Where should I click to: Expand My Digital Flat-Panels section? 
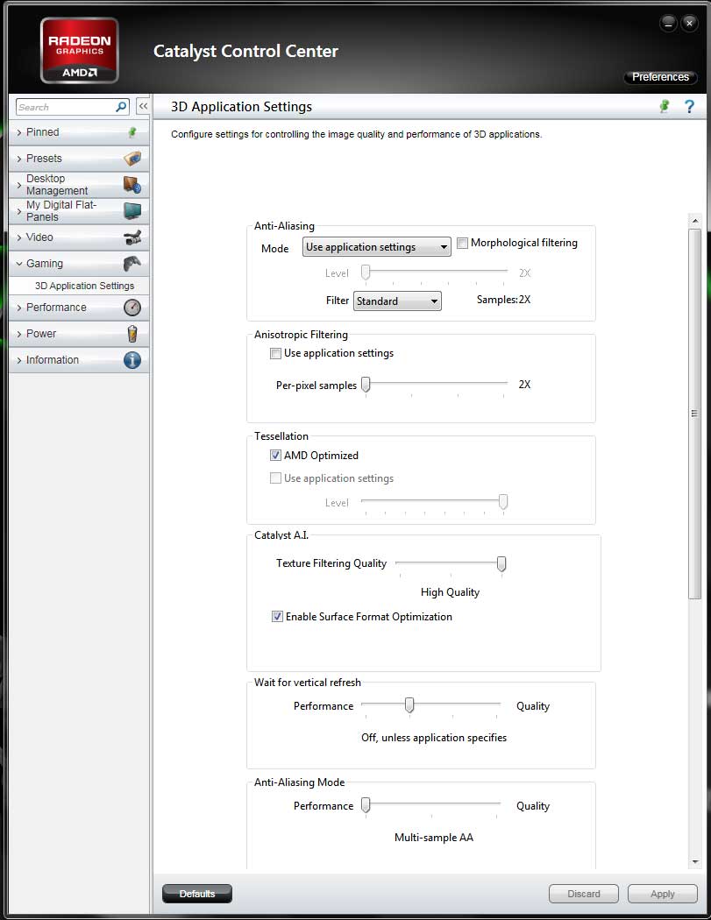coord(79,210)
